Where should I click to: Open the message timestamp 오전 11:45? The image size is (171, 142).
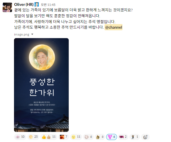click(48, 5)
